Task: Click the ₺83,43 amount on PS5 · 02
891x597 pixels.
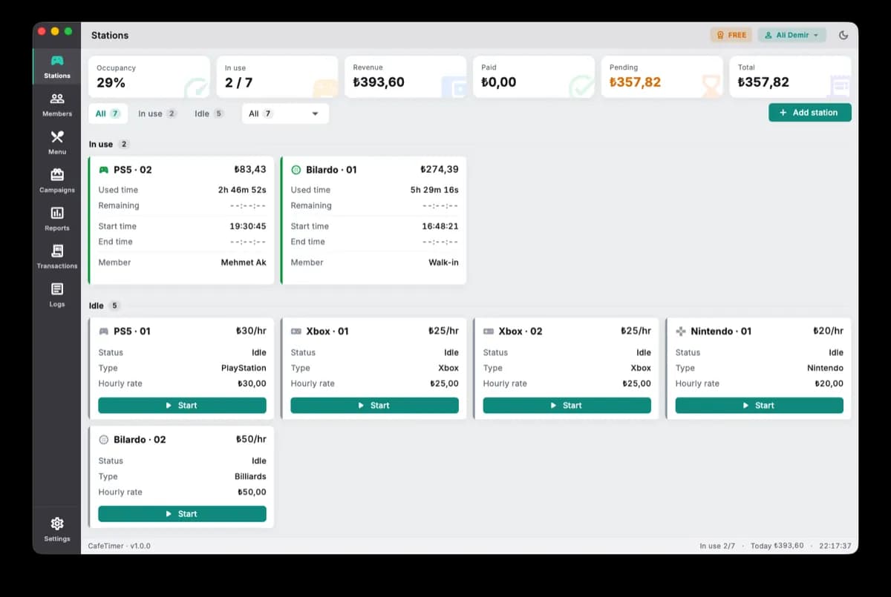Action: click(250, 170)
